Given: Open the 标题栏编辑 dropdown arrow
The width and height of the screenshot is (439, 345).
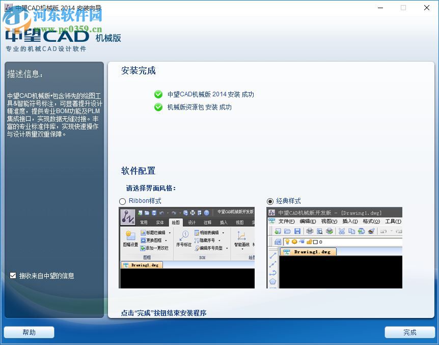Looking at the screenshot, I should (x=170, y=233).
